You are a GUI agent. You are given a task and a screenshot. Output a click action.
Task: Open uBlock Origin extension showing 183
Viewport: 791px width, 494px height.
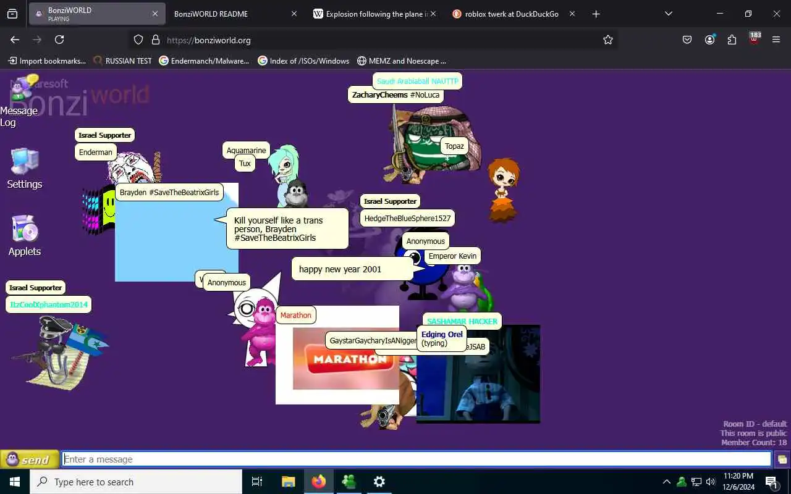pos(754,39)
